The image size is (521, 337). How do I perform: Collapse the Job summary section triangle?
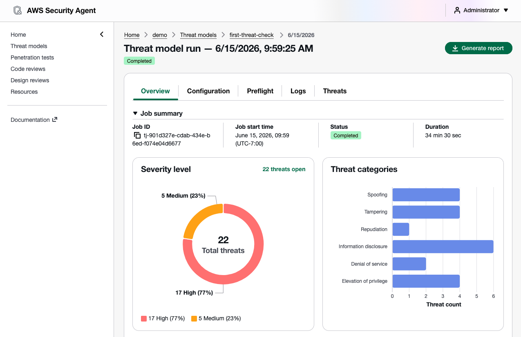point(135,113)
